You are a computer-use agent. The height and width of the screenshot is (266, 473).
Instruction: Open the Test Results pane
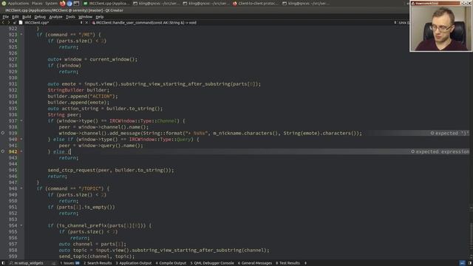click(x=287, y=263)
